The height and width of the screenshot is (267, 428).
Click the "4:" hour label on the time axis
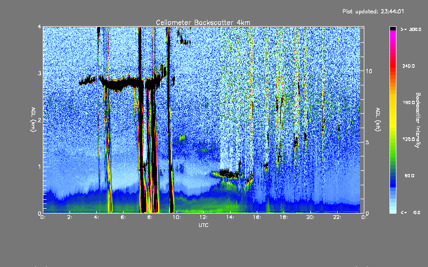(x=97, y=217)
